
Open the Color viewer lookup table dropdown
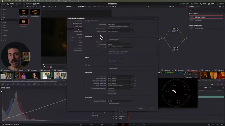click(120, 83)
